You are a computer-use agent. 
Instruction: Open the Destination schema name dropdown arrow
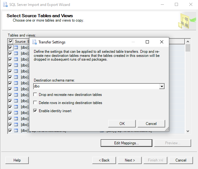pyautogui.click(x=162, y=87)
